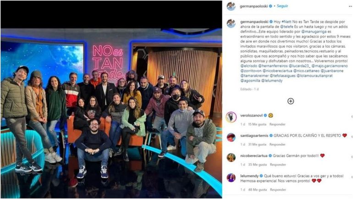The width and height of the screenshot is (353, 199).
Task: Open the three-dot options menu
Action: [x=351, y=6]
